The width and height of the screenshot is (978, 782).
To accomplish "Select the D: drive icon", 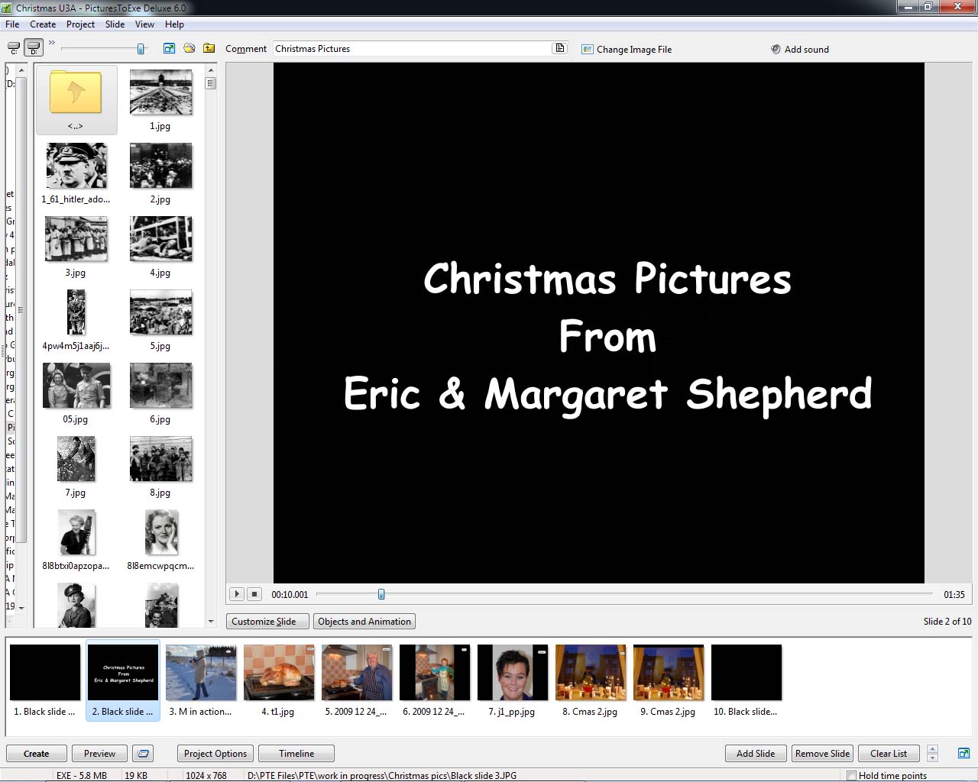I will pos(33,48).
